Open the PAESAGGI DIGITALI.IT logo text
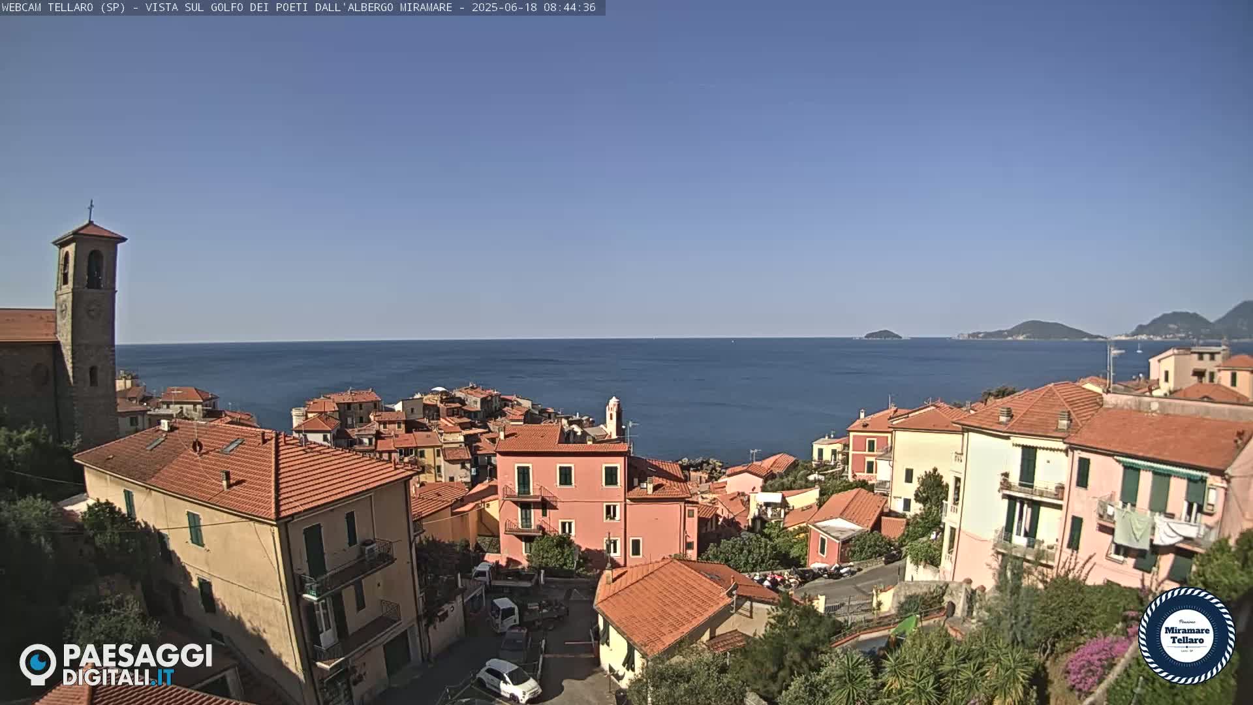This screenshot has height=705, width=1253. tap(137, 665)
